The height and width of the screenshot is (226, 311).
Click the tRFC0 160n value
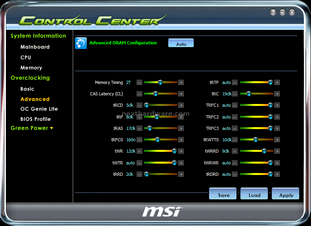click(131, 140)
